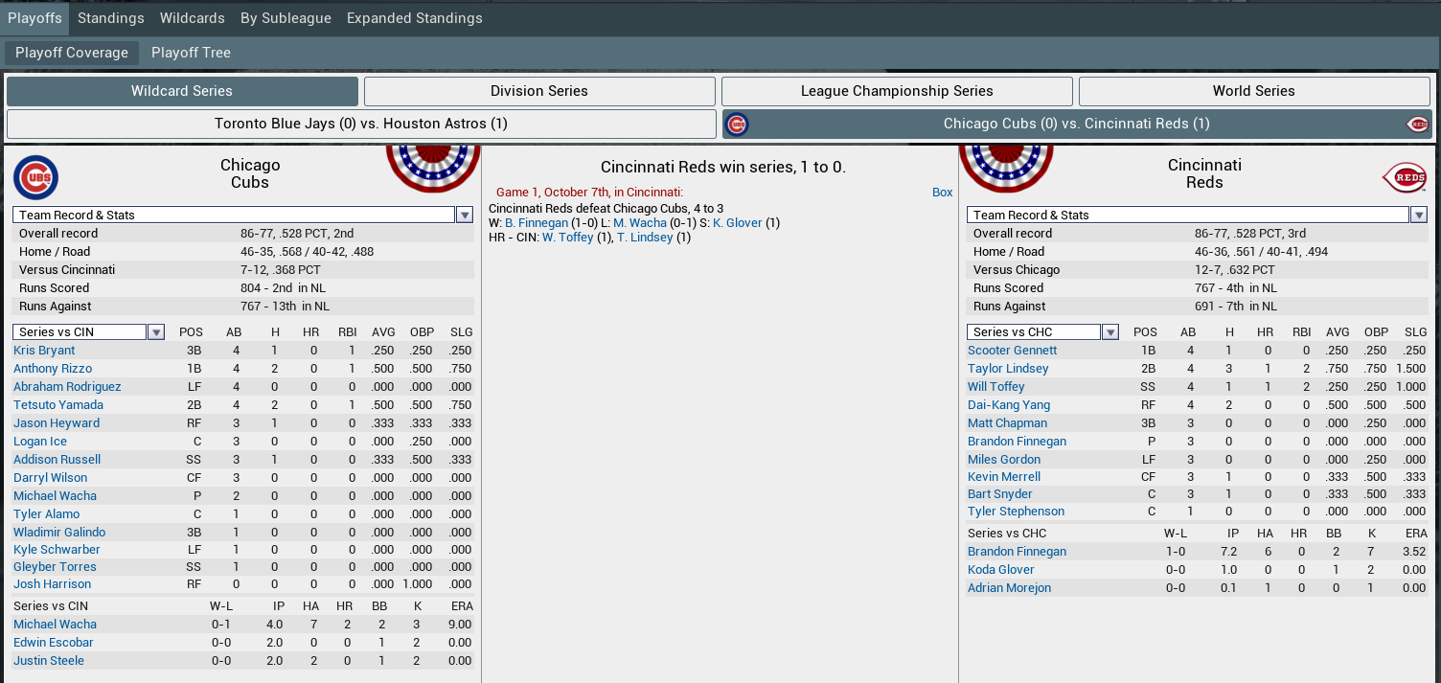The width and height of the screenshot is (1441, 683).
Task: Open the Wildcards tab
Action: point(192,18)
